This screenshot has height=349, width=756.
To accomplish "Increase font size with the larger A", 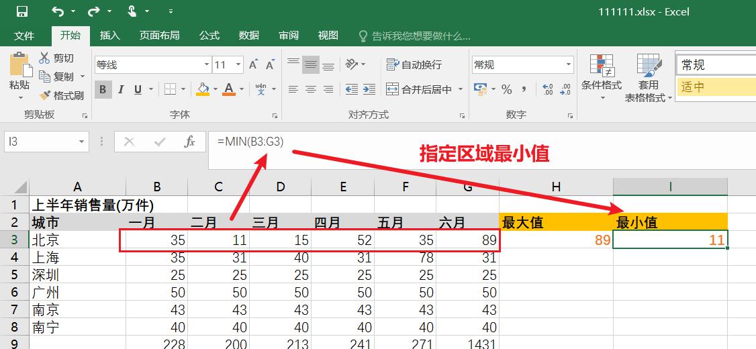I will 253,64.
